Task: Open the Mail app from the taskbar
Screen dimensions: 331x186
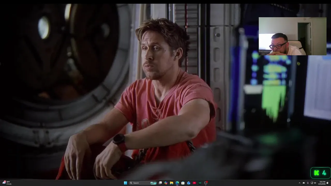Action: pos(189,183)
